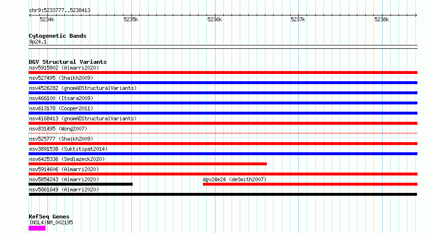Open the nsv5915802 (Almarri2020) label
This screenshot has width=431, height=233.
point(64,68)
